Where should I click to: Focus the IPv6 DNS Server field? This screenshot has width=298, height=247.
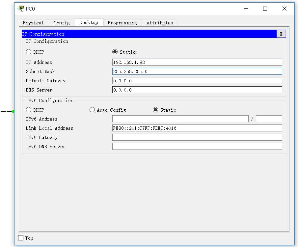(197, 147)
